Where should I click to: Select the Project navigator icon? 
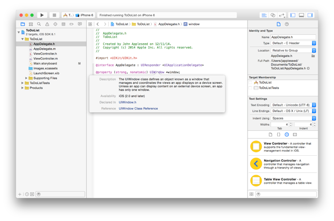23,24
